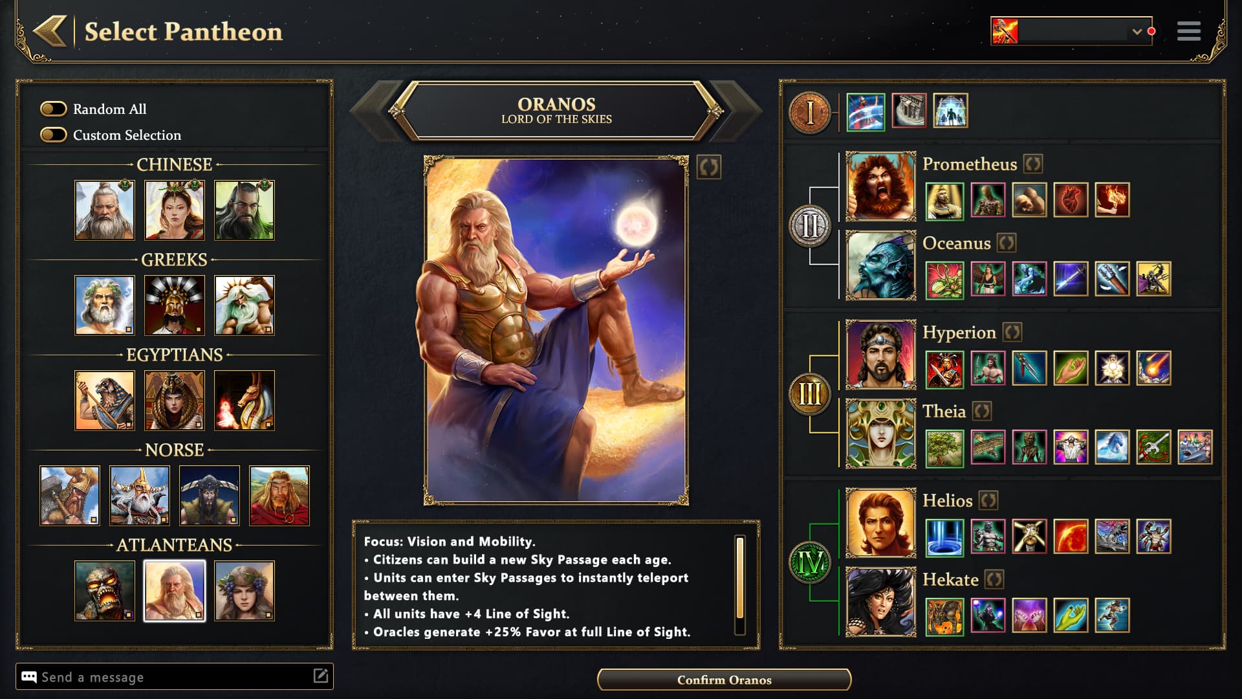The height and width of the screenshot is (699, 1242).
Task: Toggle the Random All switch
Action: (54, 109)
